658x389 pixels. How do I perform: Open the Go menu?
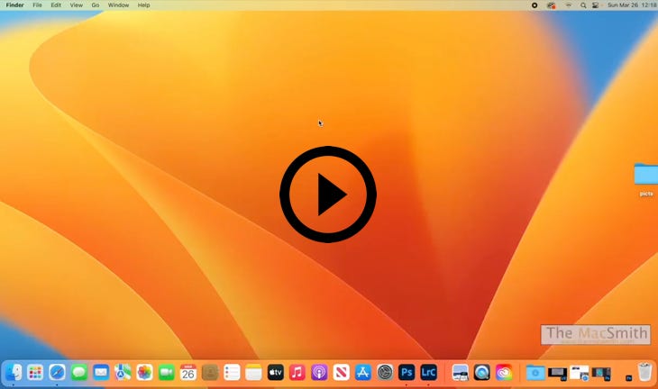[96, 5]
